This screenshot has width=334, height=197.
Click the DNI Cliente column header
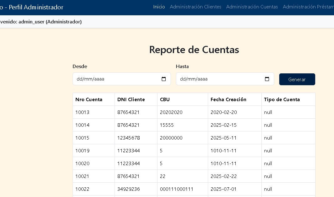click(x=131, y=100)
